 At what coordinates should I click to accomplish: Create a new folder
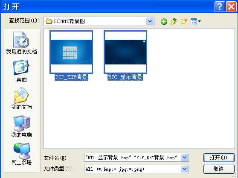pos(184,21)
